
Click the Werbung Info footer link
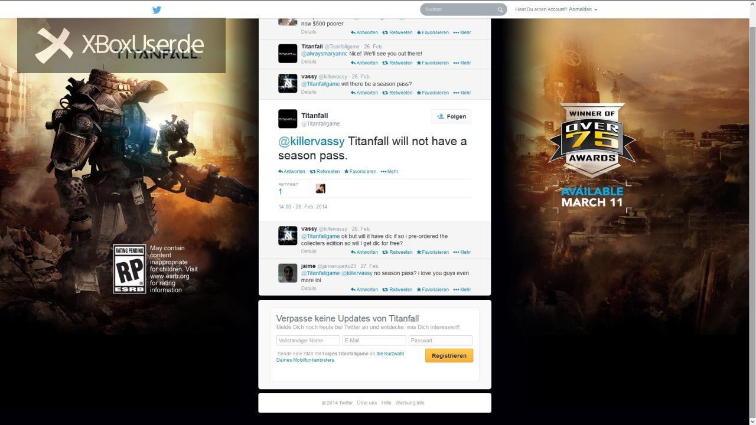tap(410, 403)
